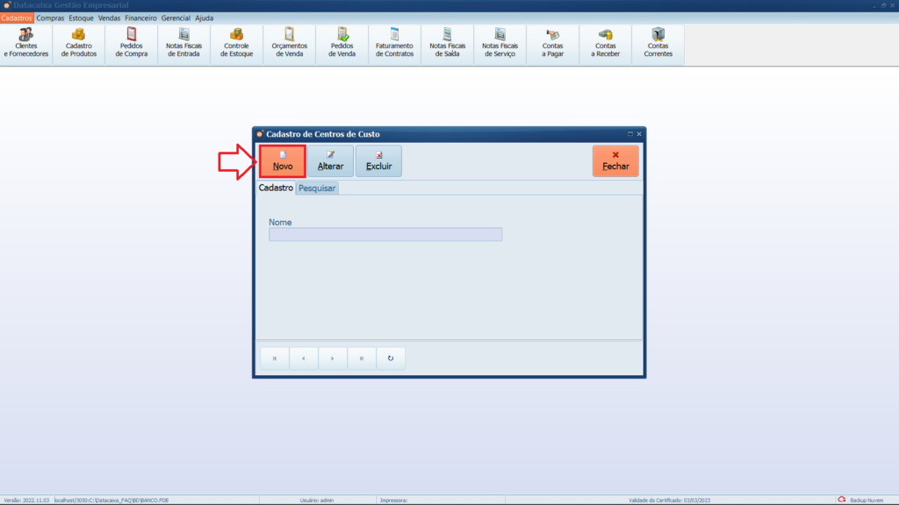Image resolution: width=899 pixels, height=505 pixels.
Task: Go to first record
Action: coord(275,359)
